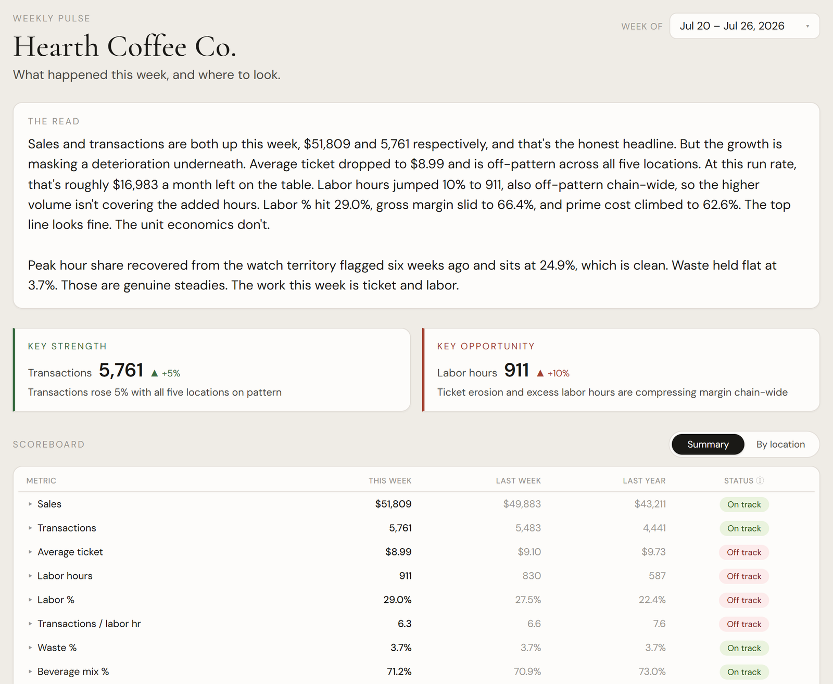Expand the Beverage mix % row
The height and width of the screenshot is (684, 833).
(30, 672)
